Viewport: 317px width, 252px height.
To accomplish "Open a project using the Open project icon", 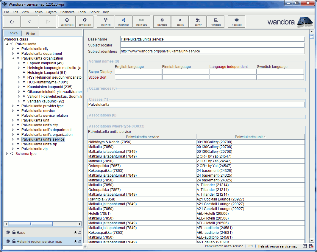I will (x=67, y=21).
